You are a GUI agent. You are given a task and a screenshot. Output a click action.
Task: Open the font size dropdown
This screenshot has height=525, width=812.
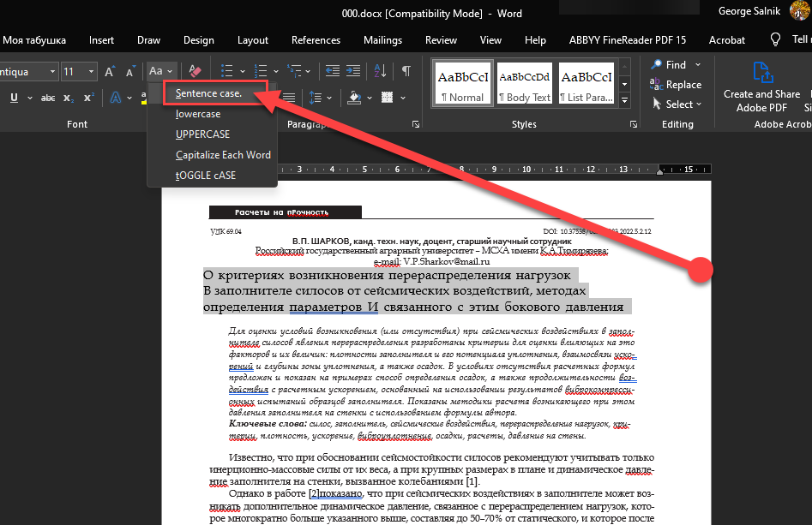coord(92,71)
